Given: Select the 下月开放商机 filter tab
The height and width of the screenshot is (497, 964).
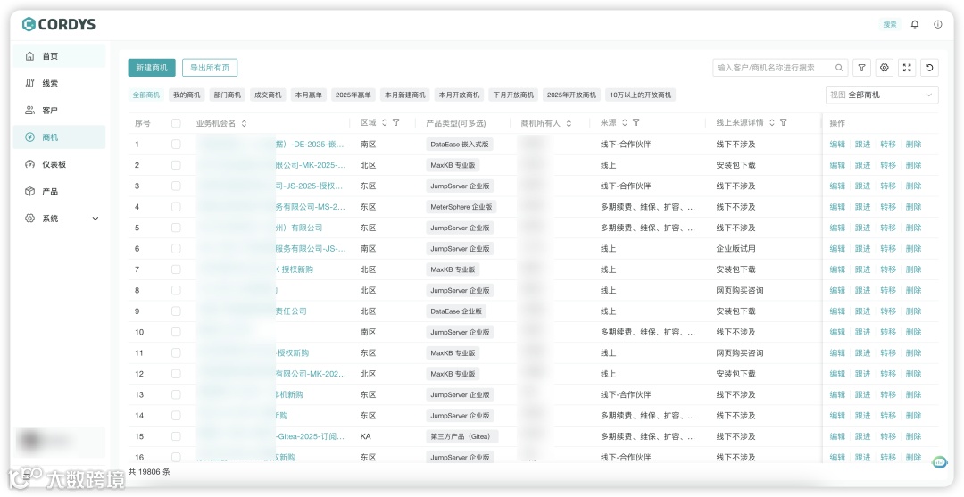Looking at the screenshot, I should 512,95.
